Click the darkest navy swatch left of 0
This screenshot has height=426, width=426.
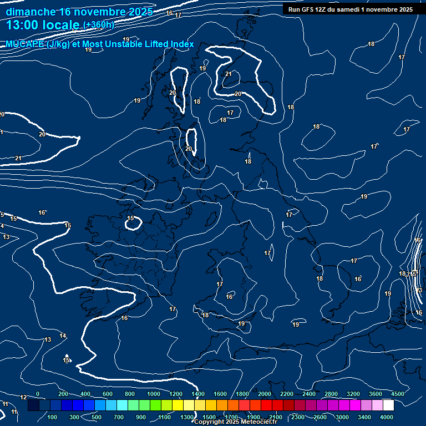34,405
